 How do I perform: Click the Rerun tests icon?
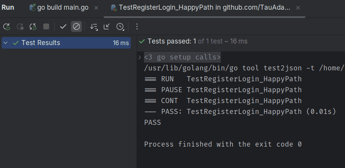click(x=7, y=26)
